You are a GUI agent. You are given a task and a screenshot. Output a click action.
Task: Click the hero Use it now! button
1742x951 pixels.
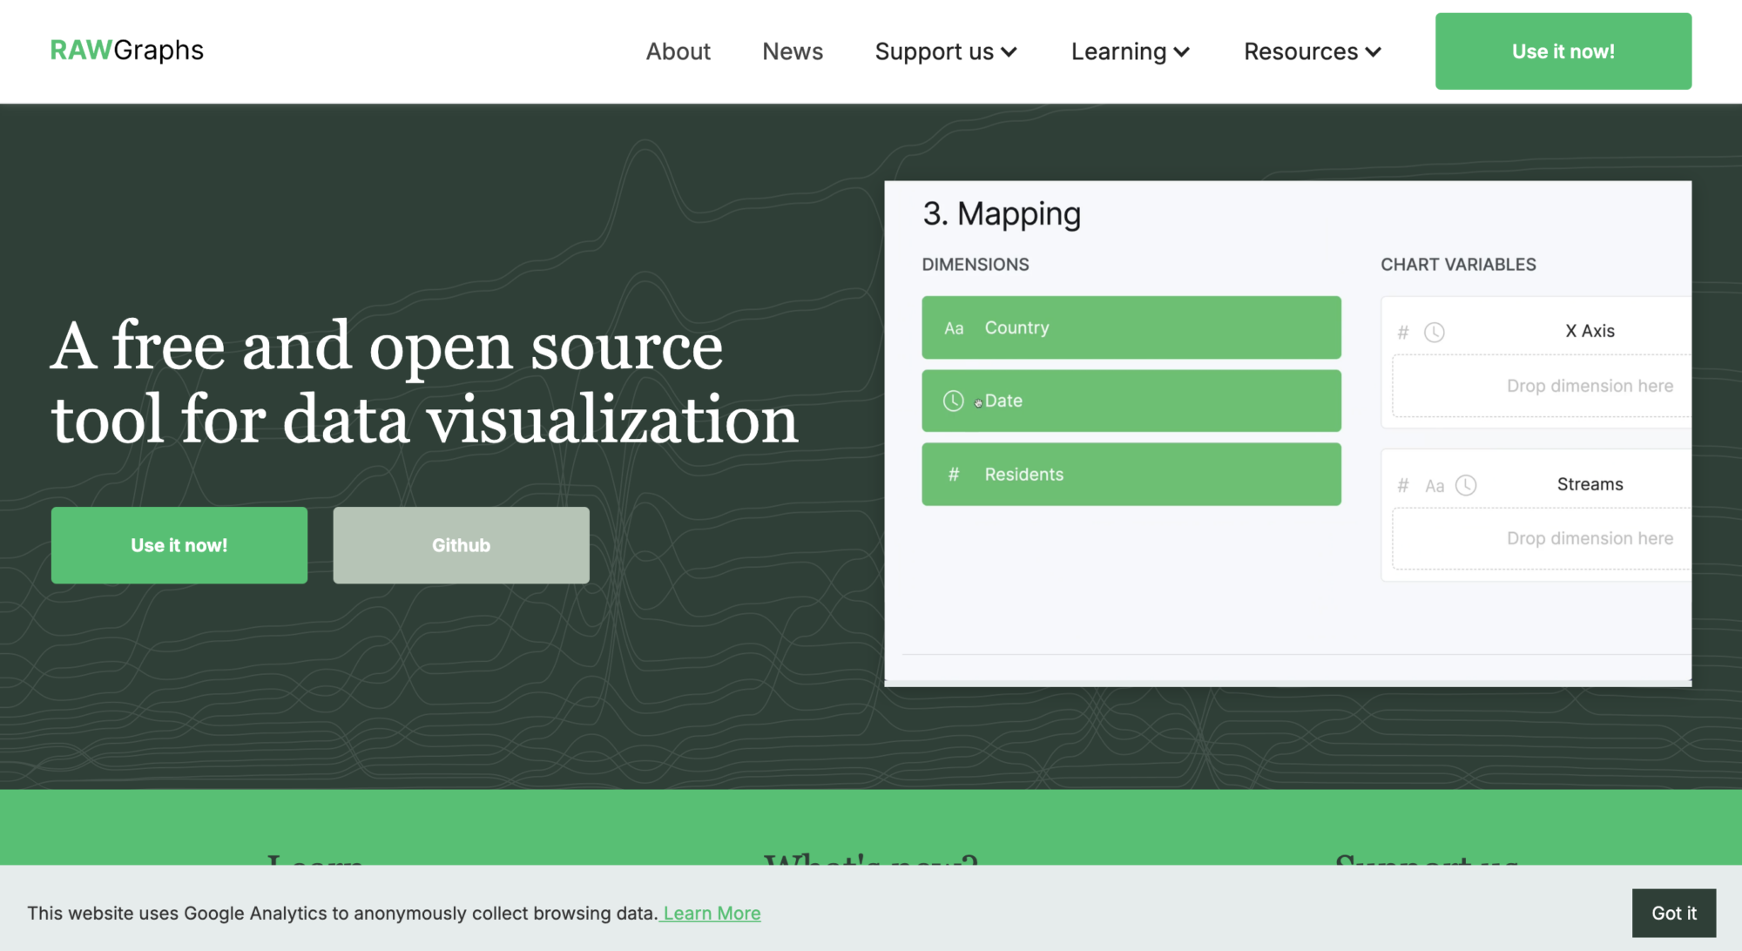click(x=179, y=545)
